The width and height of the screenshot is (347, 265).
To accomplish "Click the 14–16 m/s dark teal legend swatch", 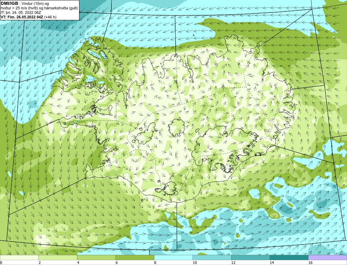I will (289, 257).
